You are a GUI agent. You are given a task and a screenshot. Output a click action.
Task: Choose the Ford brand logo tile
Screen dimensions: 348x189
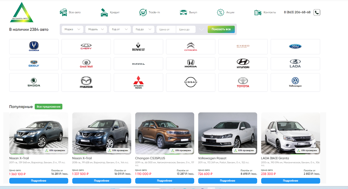coord(295,47)
